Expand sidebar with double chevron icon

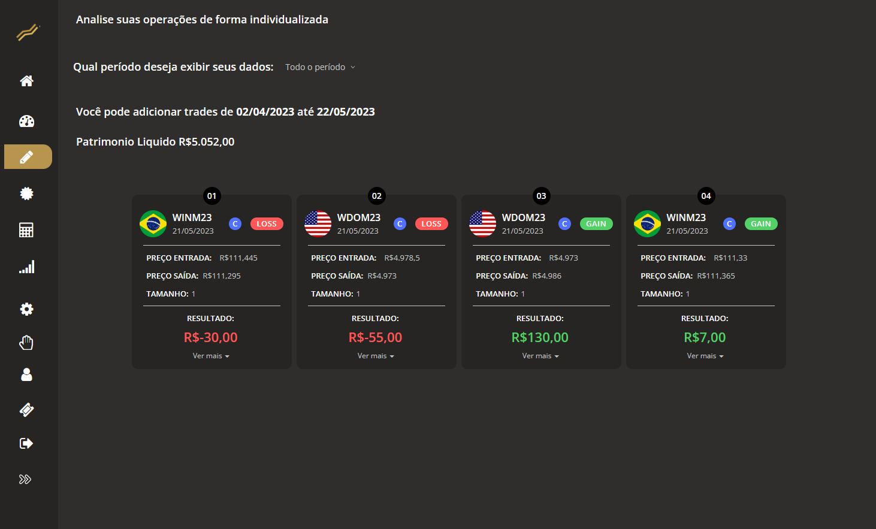(25, 479)
